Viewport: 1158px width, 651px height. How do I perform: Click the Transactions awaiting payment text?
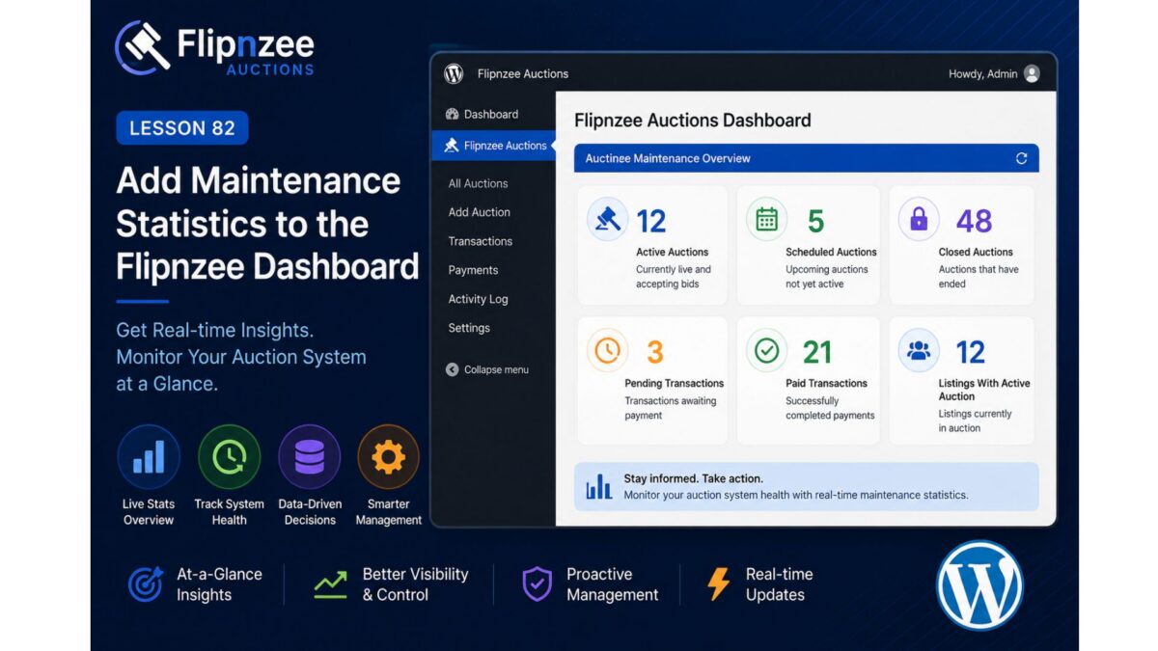(671, 408)
